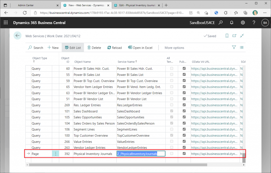Click the horizontal scrollbar of the list
271x173 pixels.
118,165
